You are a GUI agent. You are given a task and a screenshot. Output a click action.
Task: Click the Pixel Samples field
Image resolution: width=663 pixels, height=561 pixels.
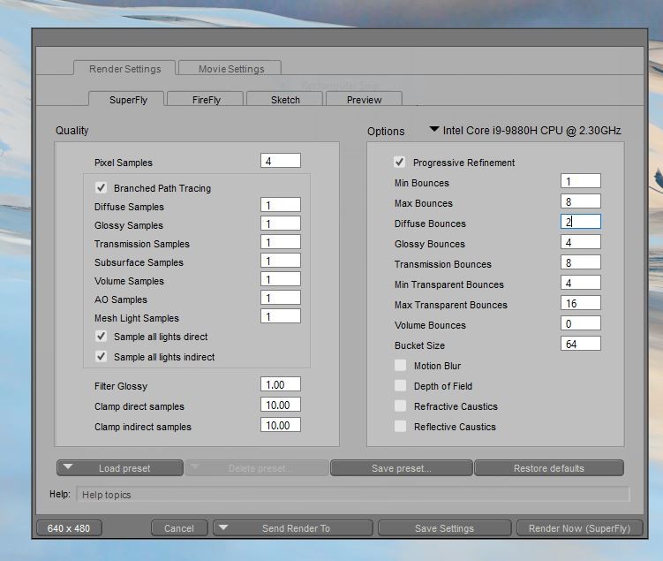click(x=281, y=161)
